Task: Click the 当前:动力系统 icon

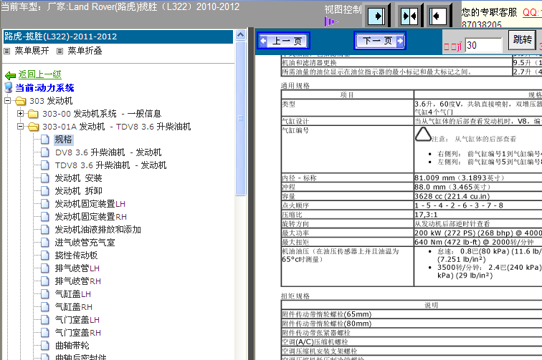Action: (x=9, y=87)
